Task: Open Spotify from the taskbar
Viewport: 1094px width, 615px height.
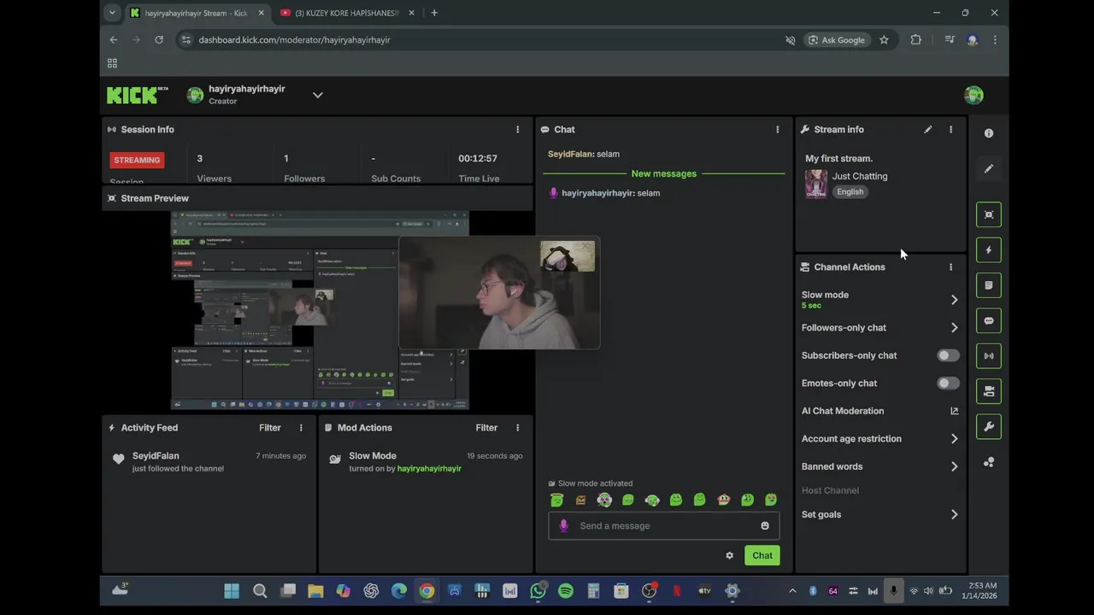Action: pyautogui.click(x=566, y=591)
